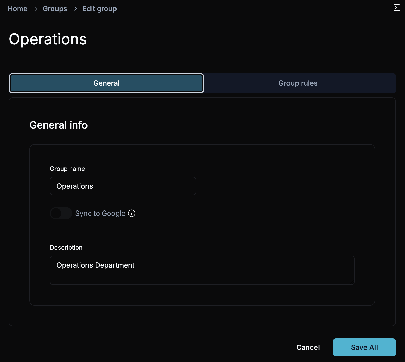Click the chevron between Home and Groups
This screenshot has height=362, width=405.
[x=36, y=9]
